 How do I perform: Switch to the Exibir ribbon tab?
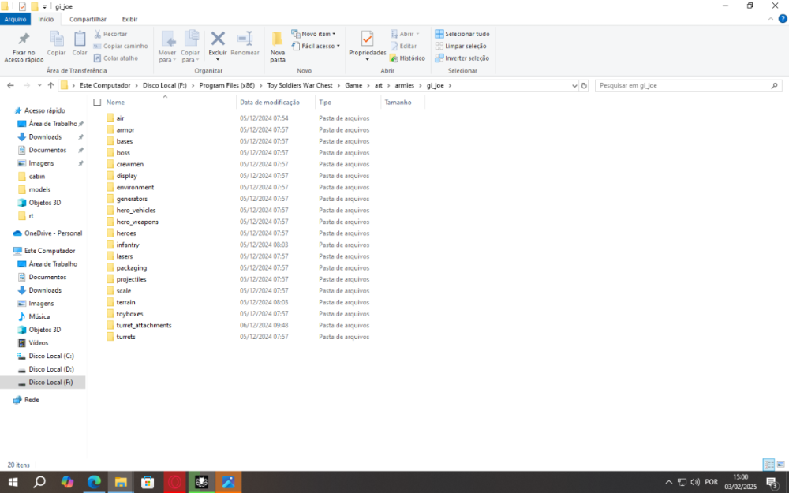coord(129,18)
